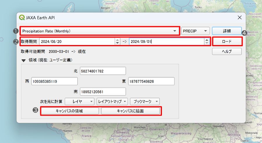Open the PRECIP band dropdown

point(195,31)
